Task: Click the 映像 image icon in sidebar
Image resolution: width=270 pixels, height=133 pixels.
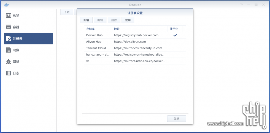Action: coord(9,50)
